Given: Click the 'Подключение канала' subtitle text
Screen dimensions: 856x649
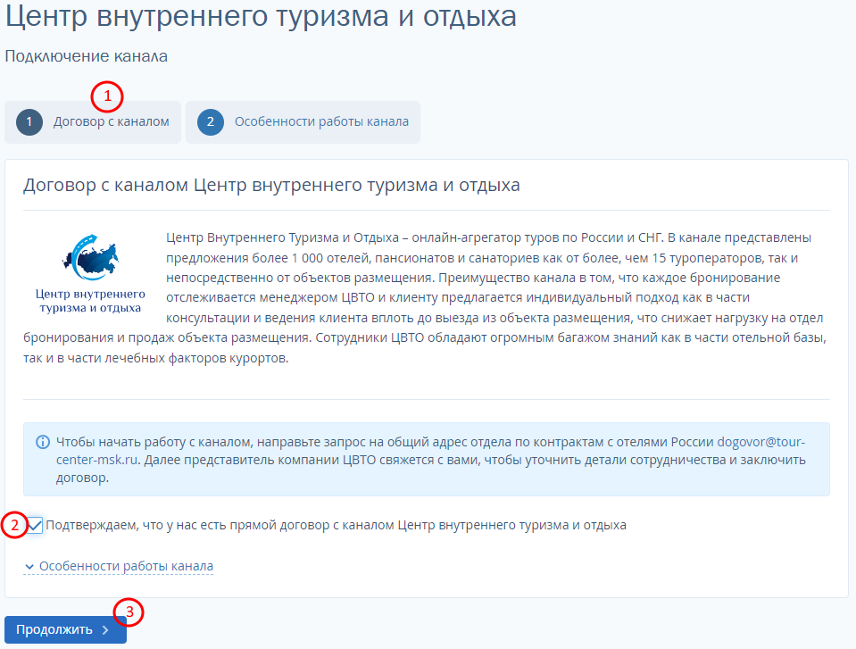Looking at the screenshot, I should 87,56.
